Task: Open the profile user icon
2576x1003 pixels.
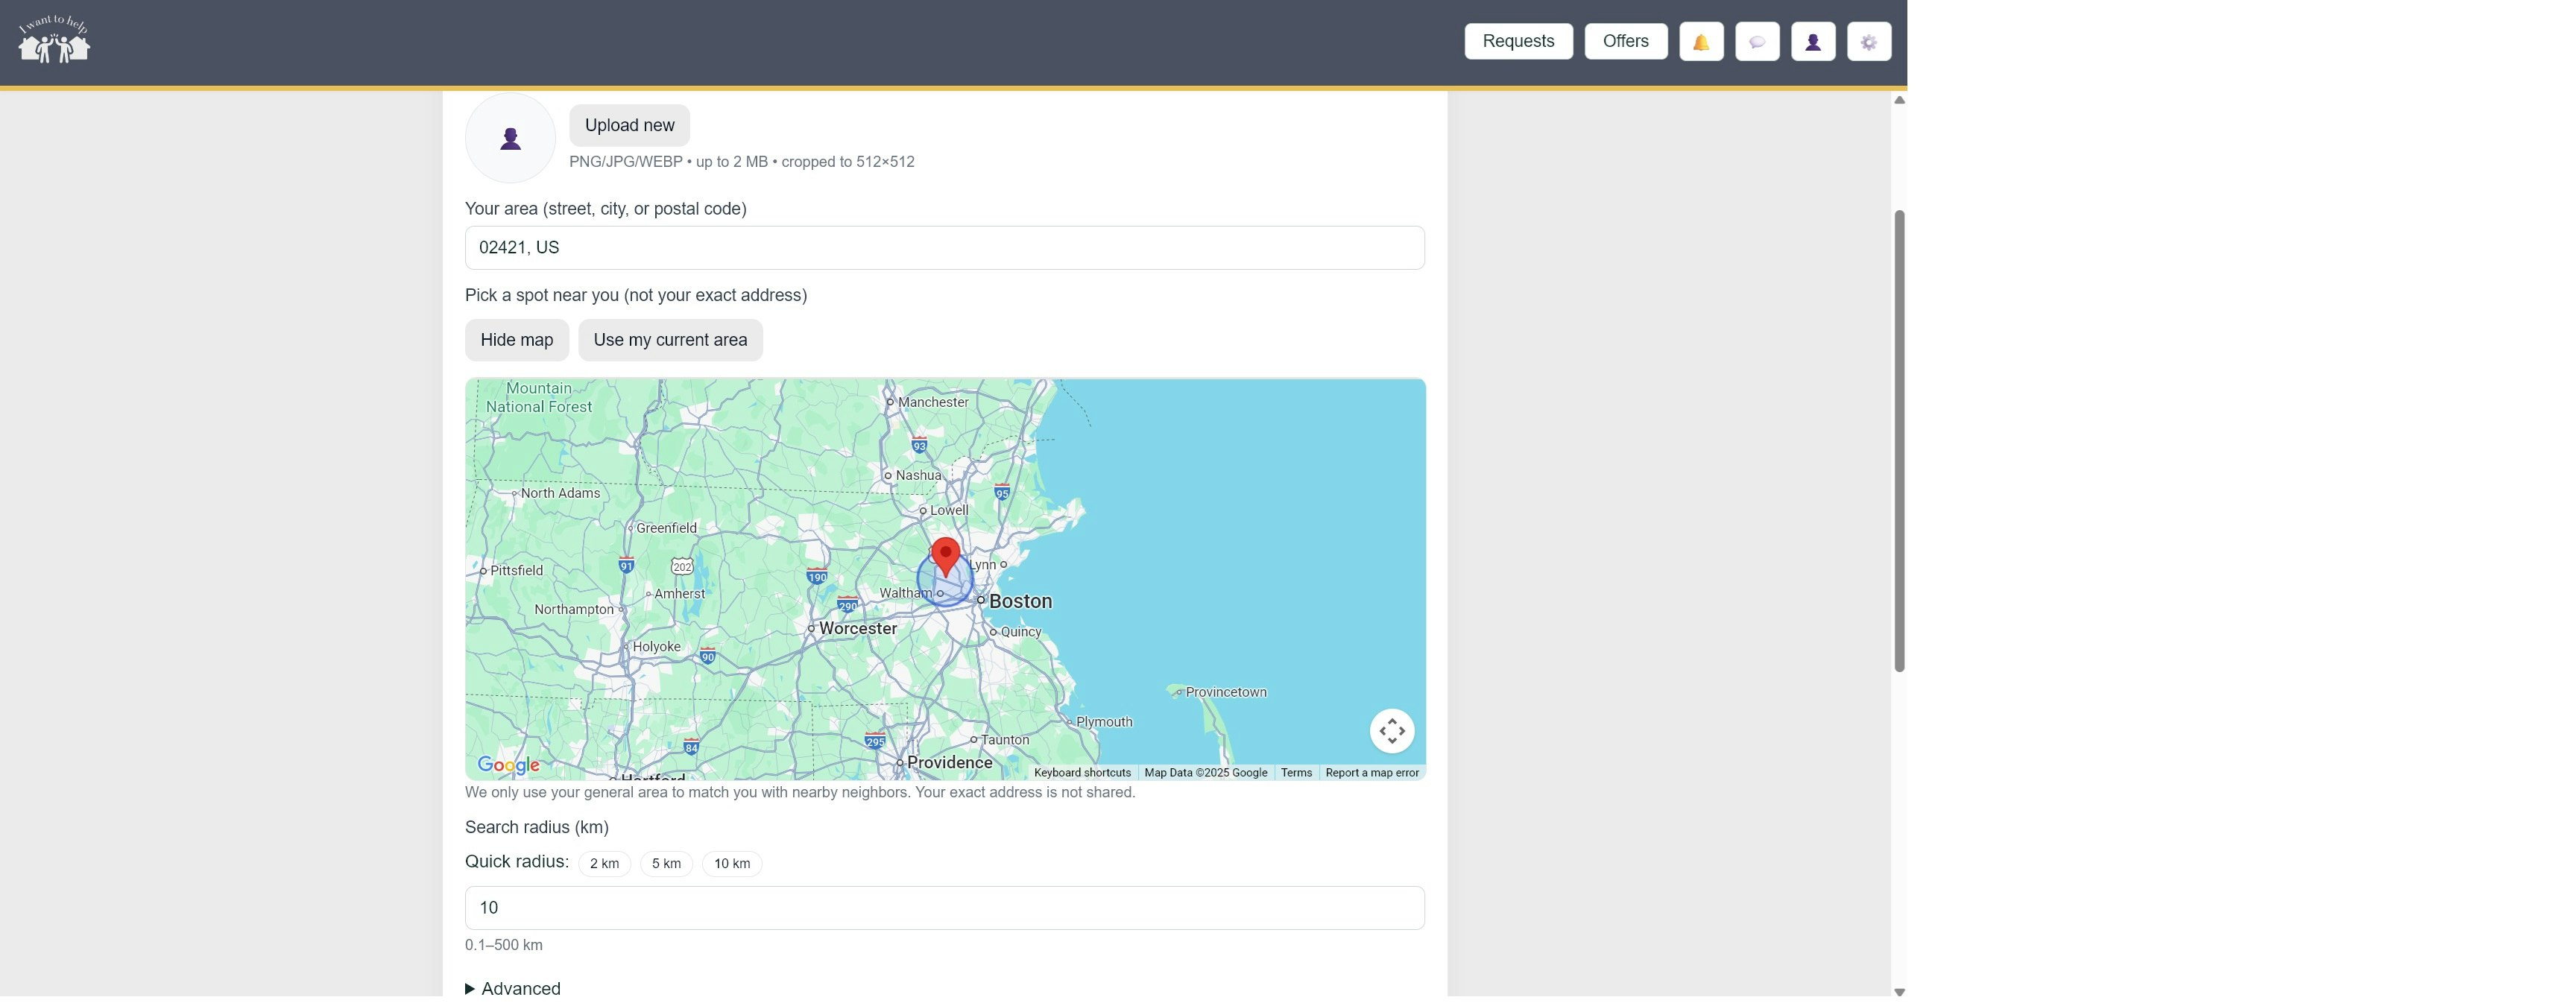Action: pyautogui.click(x=1813, y=42)
